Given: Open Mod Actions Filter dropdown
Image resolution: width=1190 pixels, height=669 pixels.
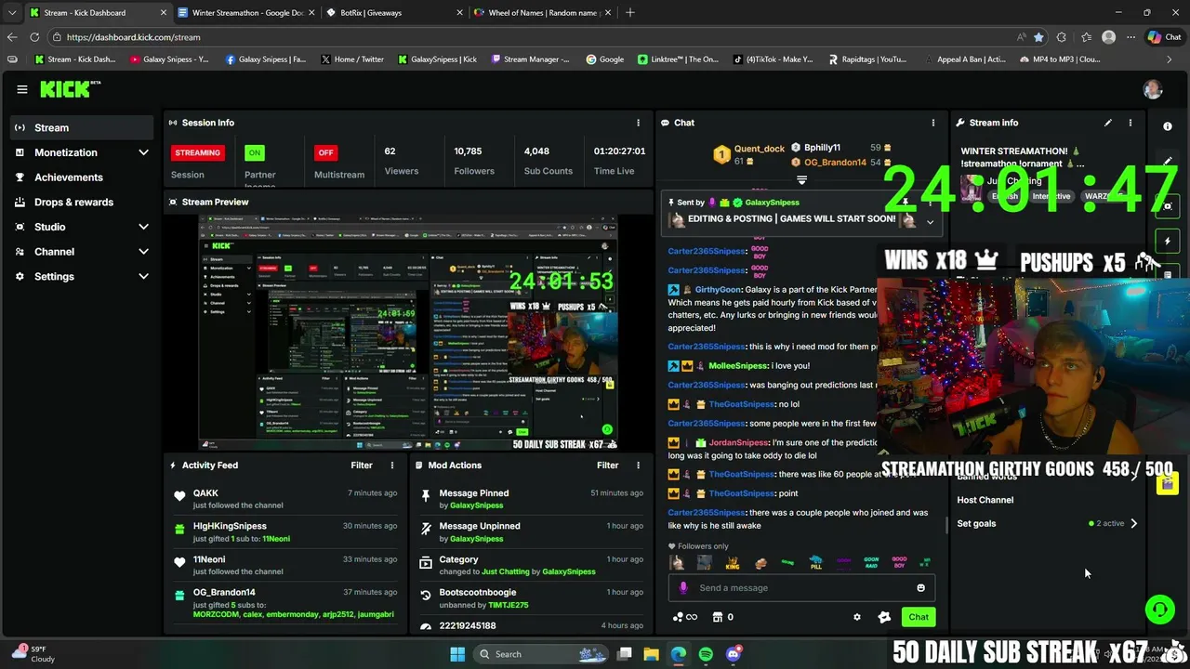Looking at the screenshot, I should 607,466.
